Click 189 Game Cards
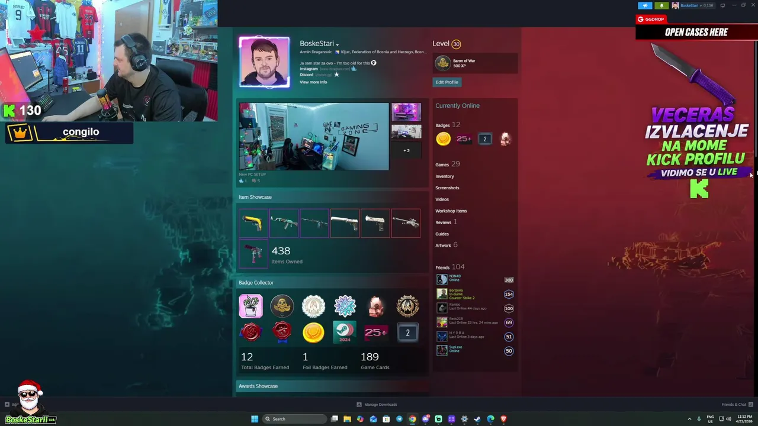 pos(375,361)
